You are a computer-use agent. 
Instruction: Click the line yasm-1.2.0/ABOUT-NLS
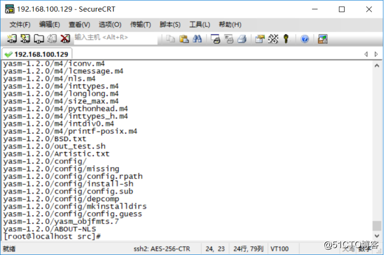[49, 229]
